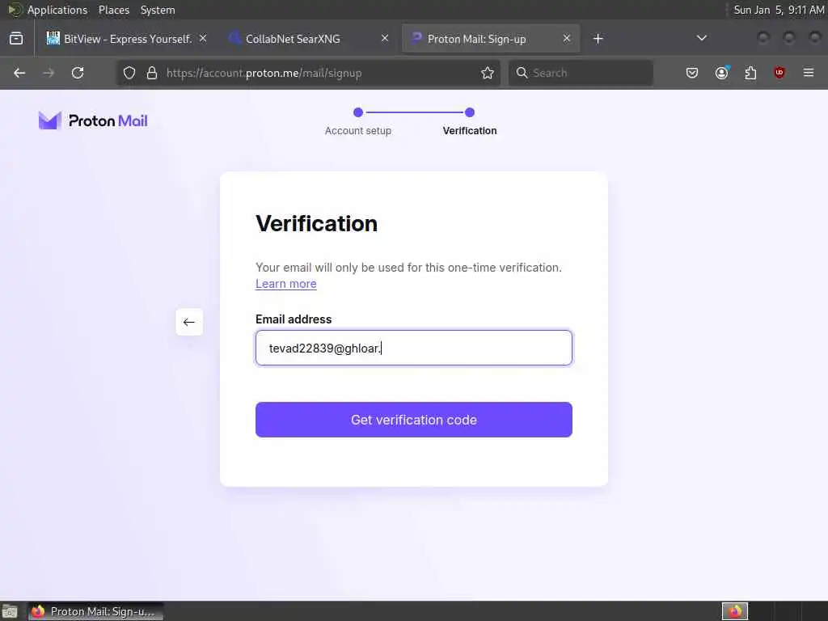Click the Verification step label
The image size is (828, 621).
click(470, 130)
